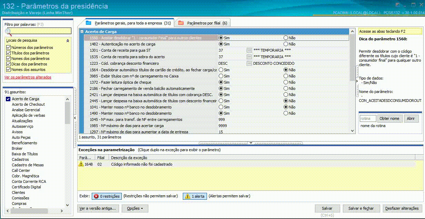Click the Filial column header in exceptions
The width and height of the screenshot is (425, 219).
pos(102,157)
